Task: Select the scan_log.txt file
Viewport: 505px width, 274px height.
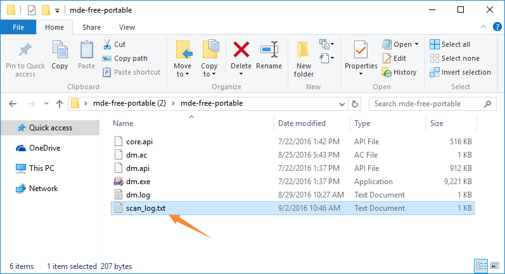Action: point(293,208)
